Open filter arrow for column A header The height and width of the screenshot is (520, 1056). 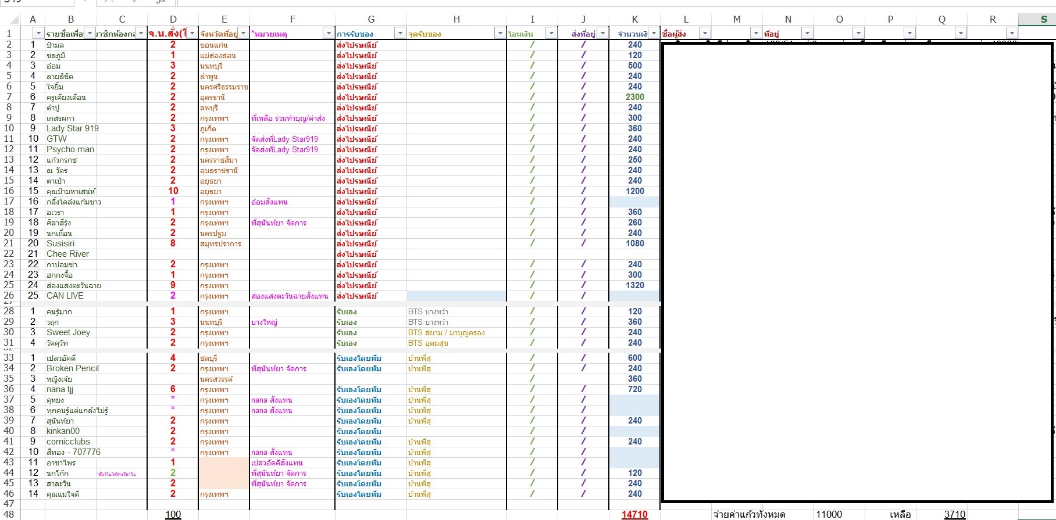tap(38, 34)
